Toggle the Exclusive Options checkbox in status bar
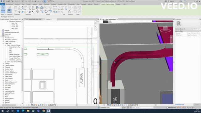 [x=167, y=108]
